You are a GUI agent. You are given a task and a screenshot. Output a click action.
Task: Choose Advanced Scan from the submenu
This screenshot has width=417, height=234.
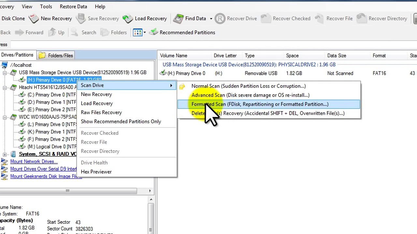pyautogui.click(x=269, y=95)
